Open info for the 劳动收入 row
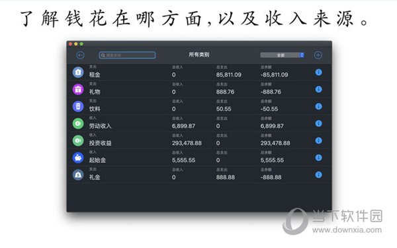Screen dimensions: 397x248 tap(318, 123)
